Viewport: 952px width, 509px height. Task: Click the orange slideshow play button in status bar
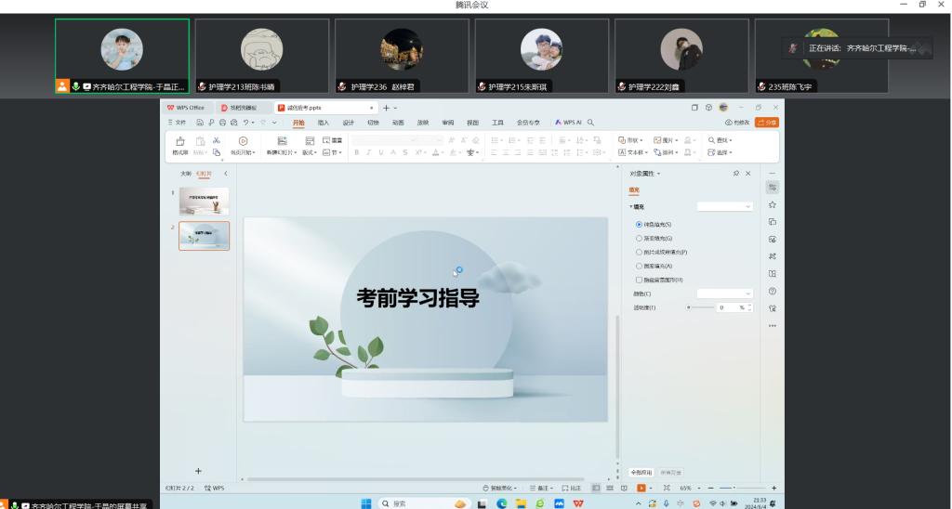[x=641, y=488]
